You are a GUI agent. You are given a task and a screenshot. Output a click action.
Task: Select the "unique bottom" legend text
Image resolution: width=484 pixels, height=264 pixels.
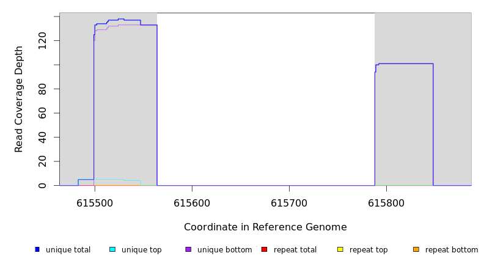224,250
